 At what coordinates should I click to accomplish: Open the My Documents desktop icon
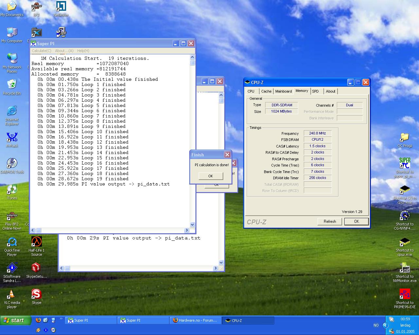point(12,9)
